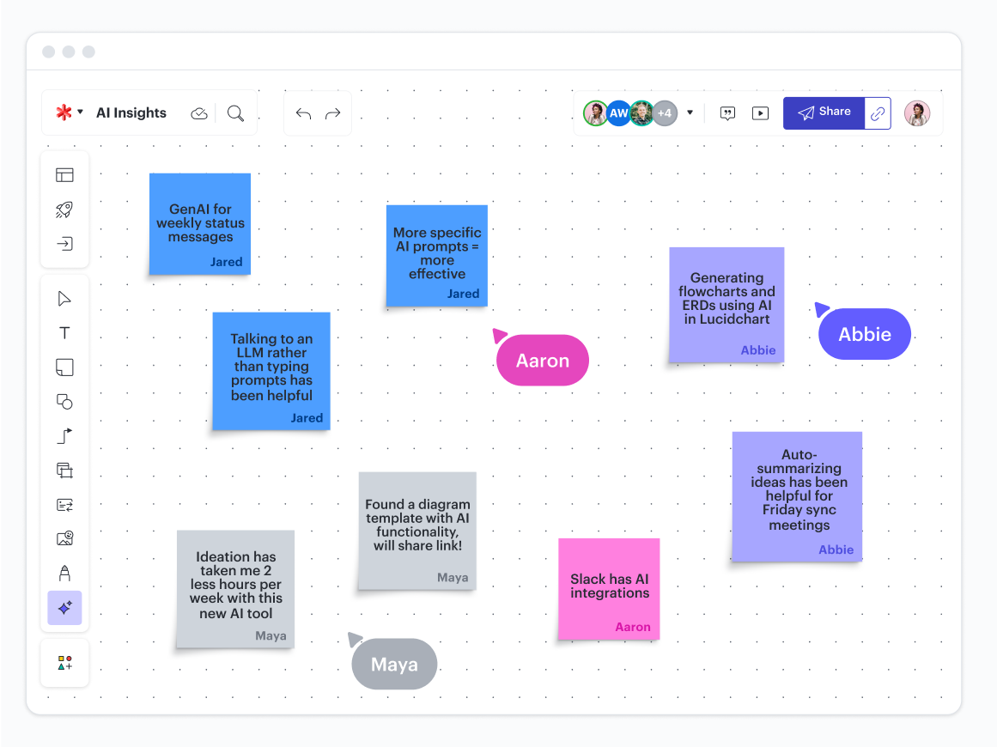Click the AI Insights document title

pyautogui.click(x=131, y=113)
